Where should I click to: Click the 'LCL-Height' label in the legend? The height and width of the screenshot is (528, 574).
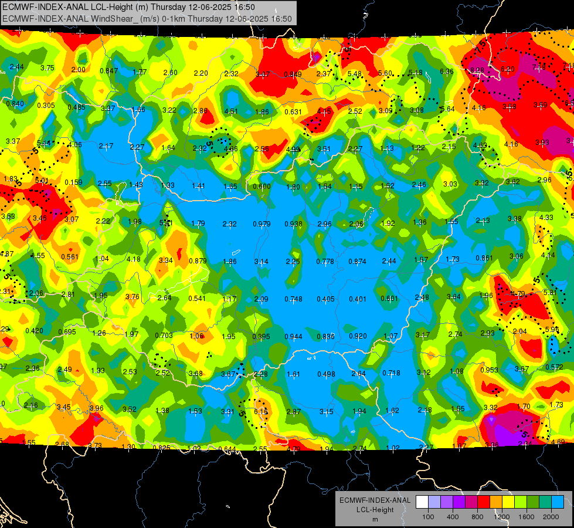pyautogui.click(x=375, y=510)
